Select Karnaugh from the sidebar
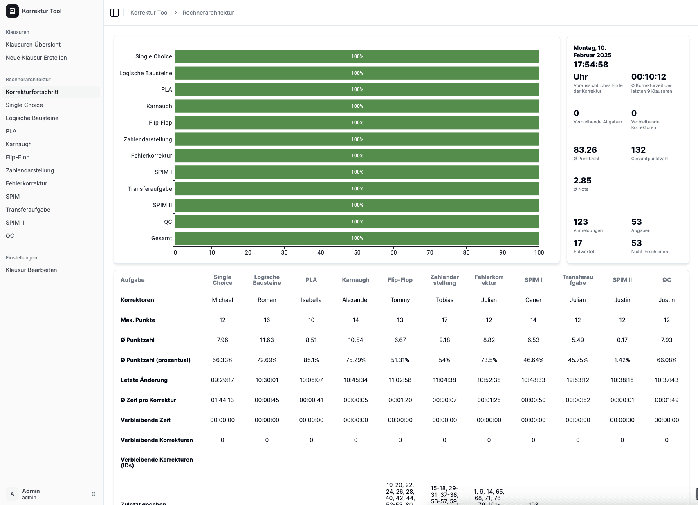The height and width of the screenshot is (505, 698). [x=19, y=144]
